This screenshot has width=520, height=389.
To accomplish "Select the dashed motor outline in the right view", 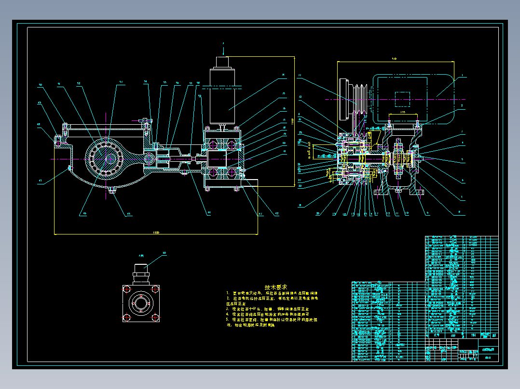I will [x=413, y=99].
